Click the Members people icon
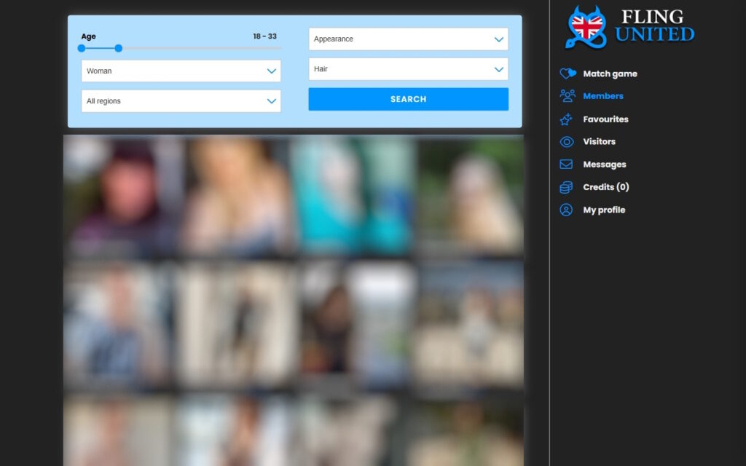 567,96
